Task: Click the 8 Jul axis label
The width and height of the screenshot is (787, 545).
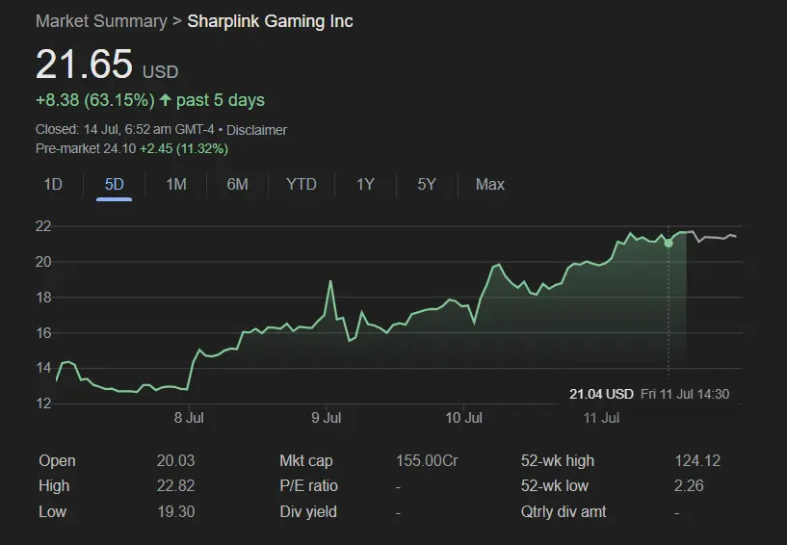Action: tap(189, 418)
